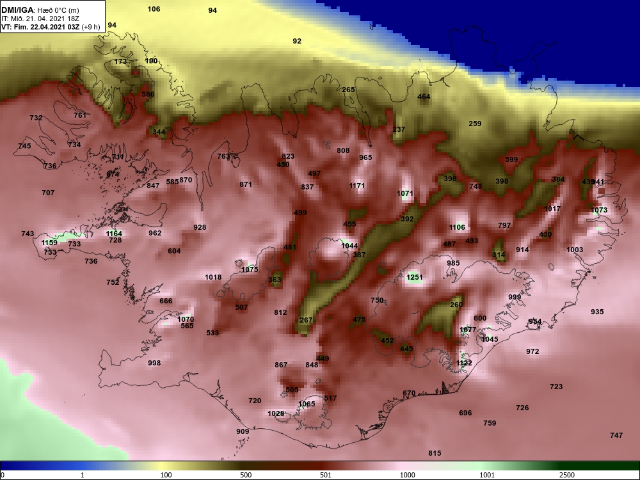Click the map value '604'
Viewport: 640px width, 480px height.
pos(174,251)
